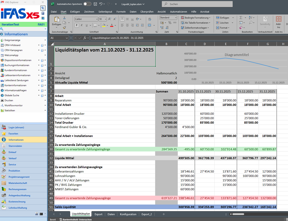This screenshot has height=221, width=288.
Task: Click Barrierefreiheit: Untersuchen in status bar
Action: 76,220
